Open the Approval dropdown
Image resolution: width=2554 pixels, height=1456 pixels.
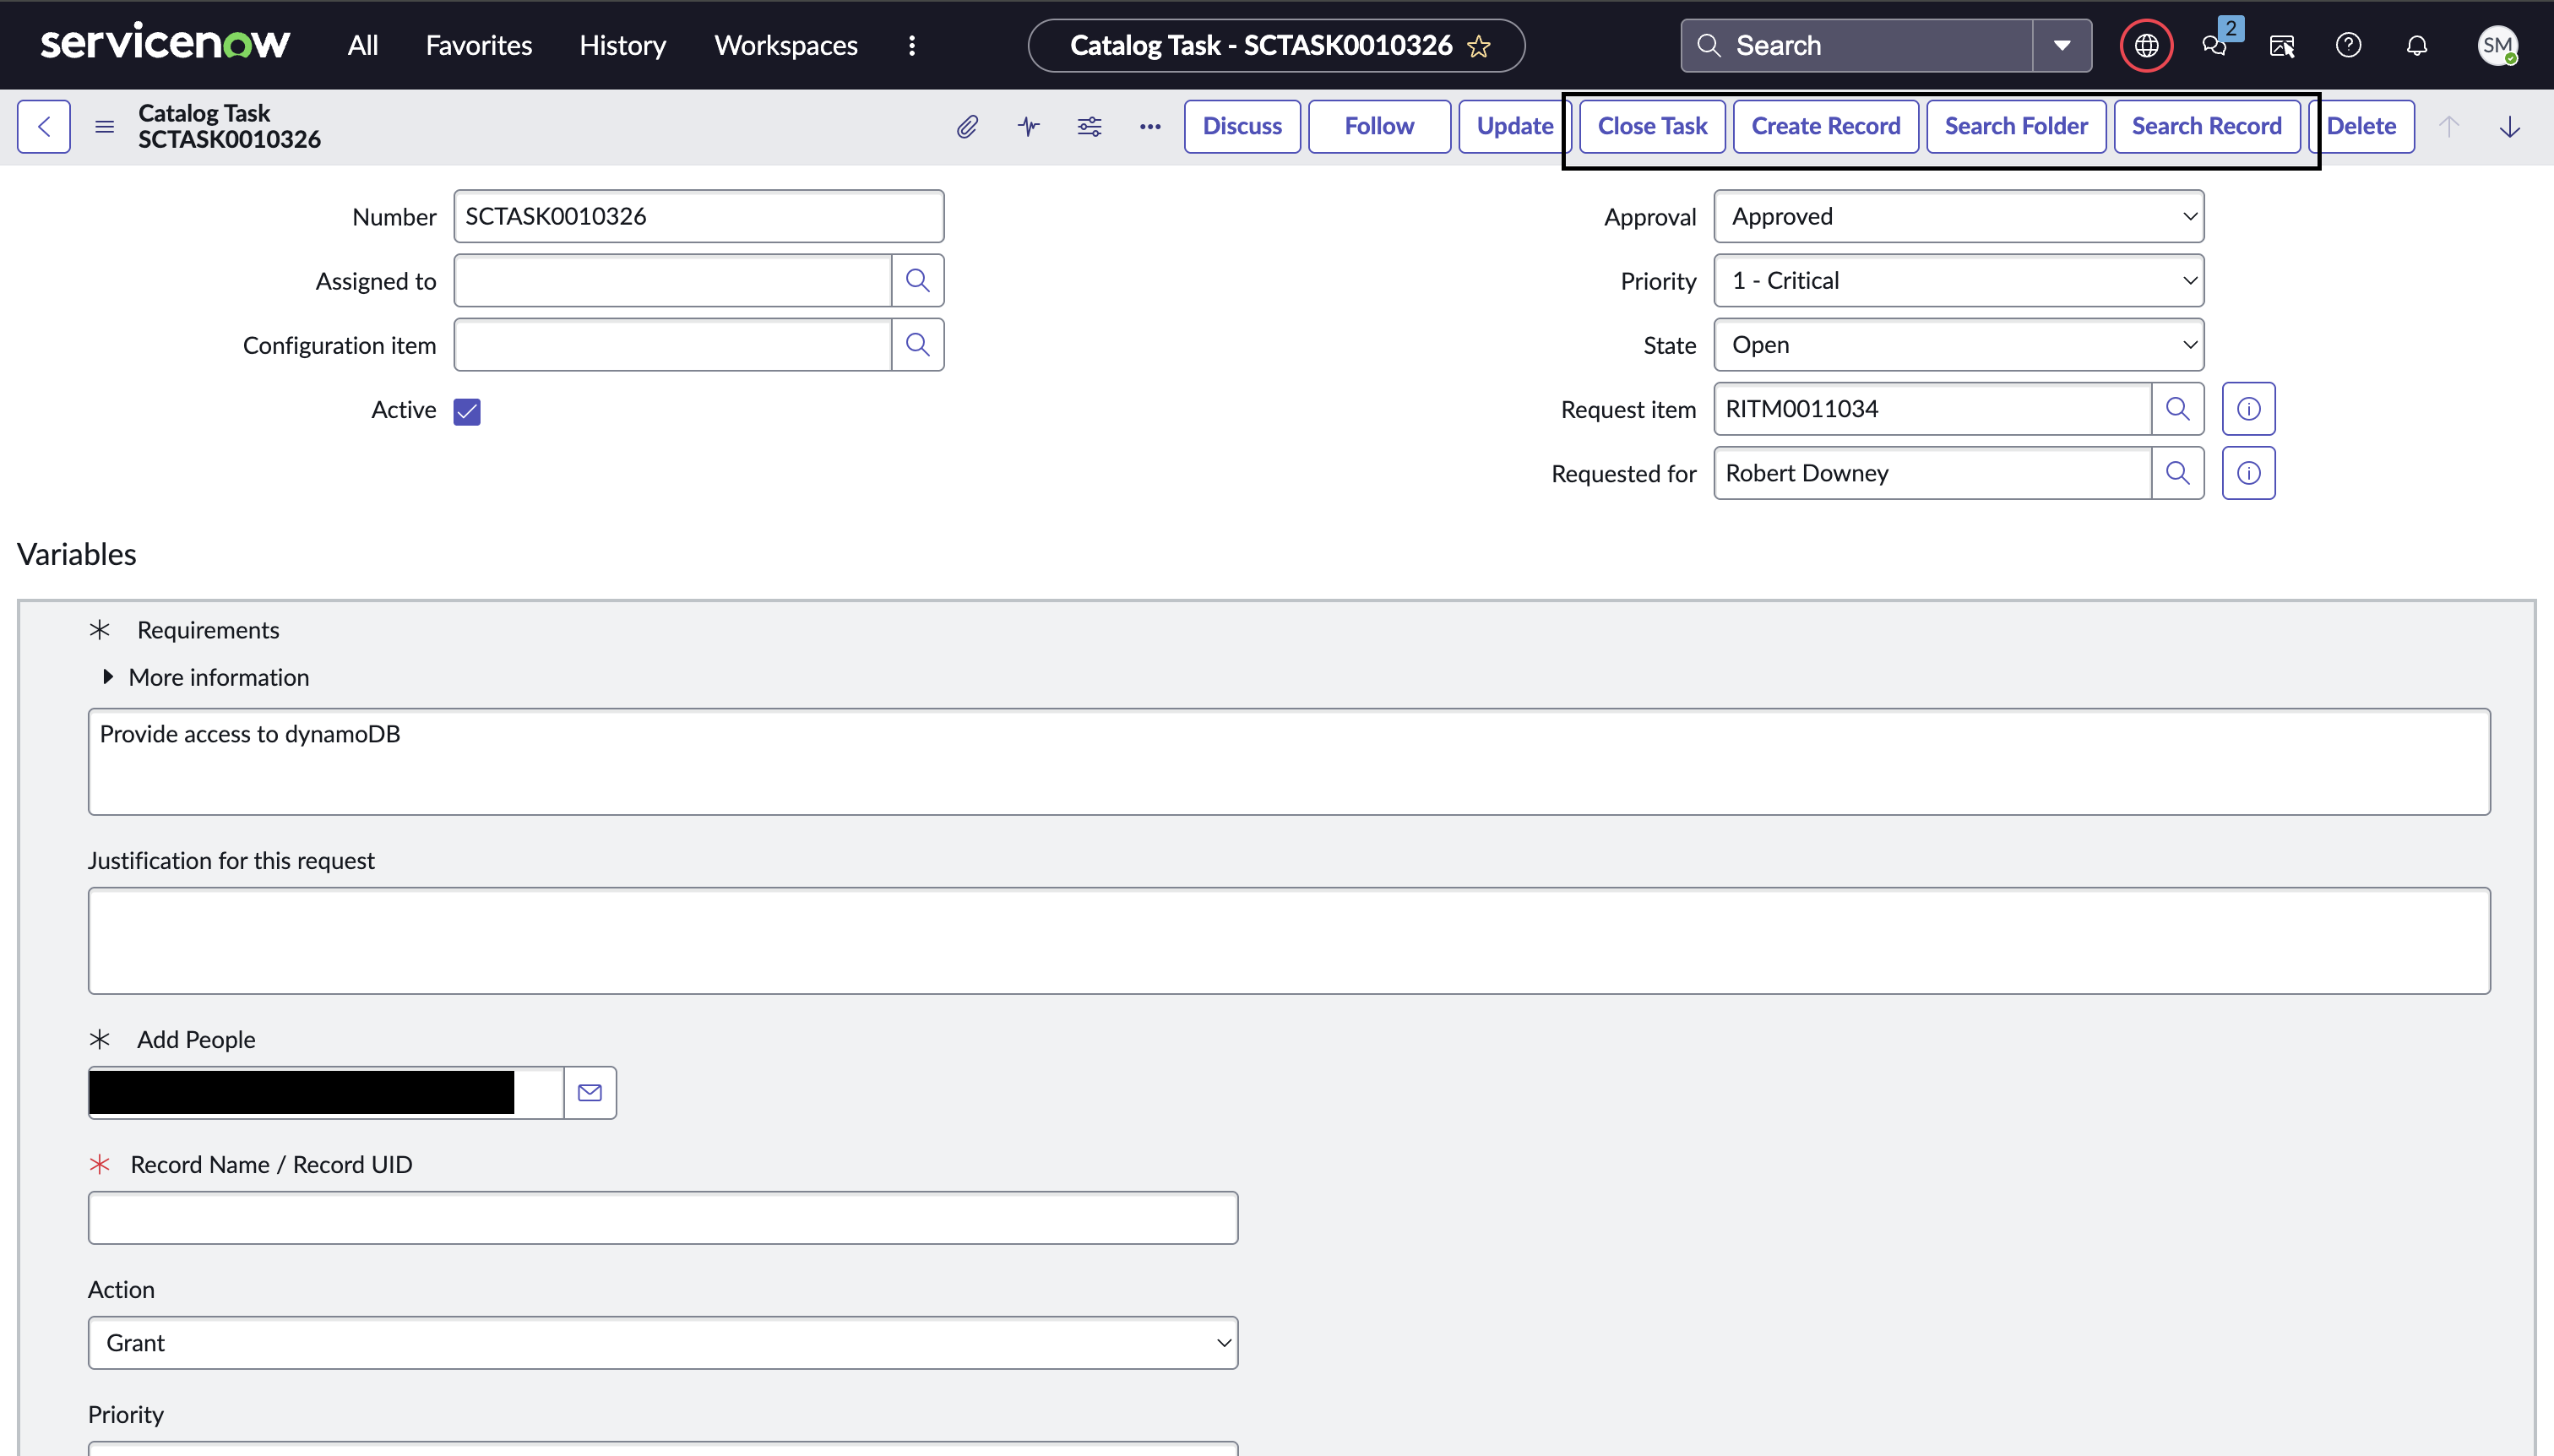coord(1958,216)
